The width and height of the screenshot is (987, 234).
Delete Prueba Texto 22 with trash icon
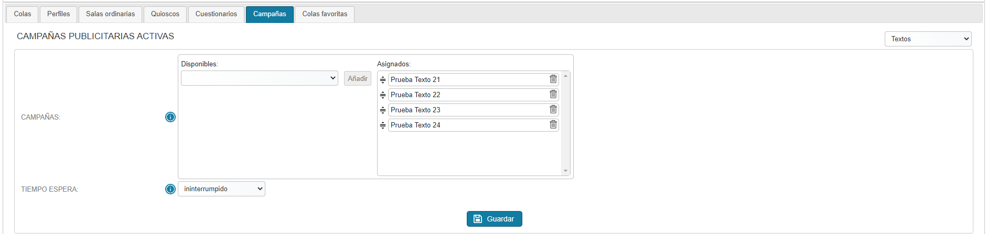point(553,94)
